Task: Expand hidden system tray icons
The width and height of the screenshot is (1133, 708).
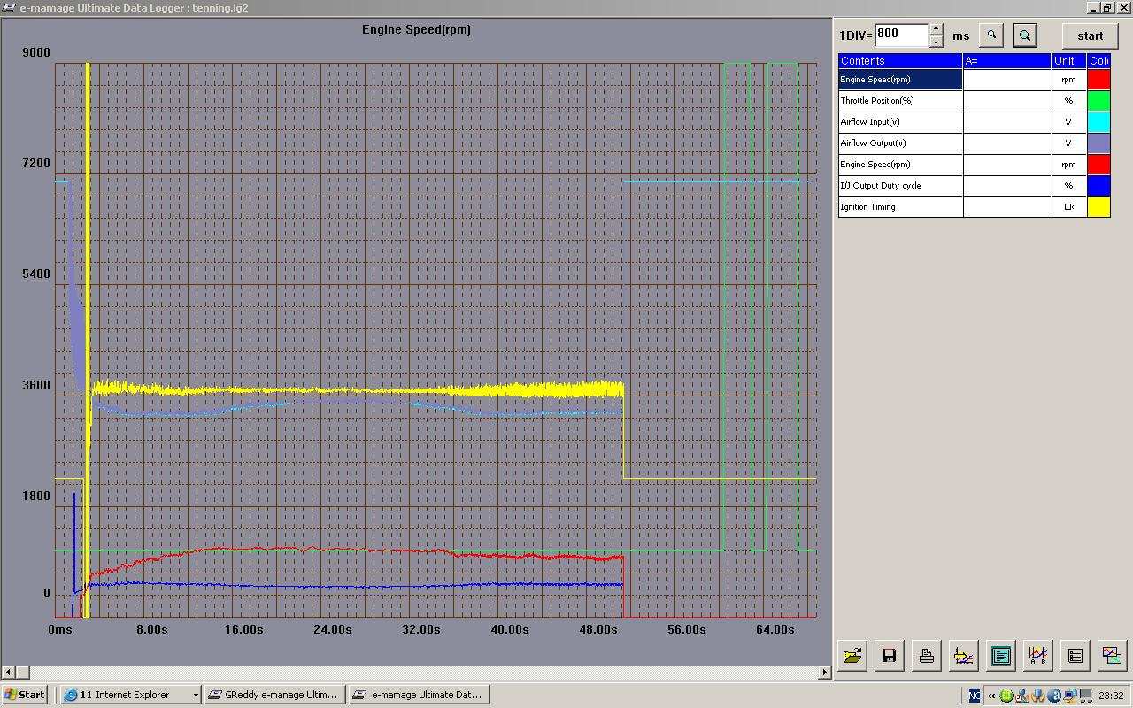Action: [990, 696]
